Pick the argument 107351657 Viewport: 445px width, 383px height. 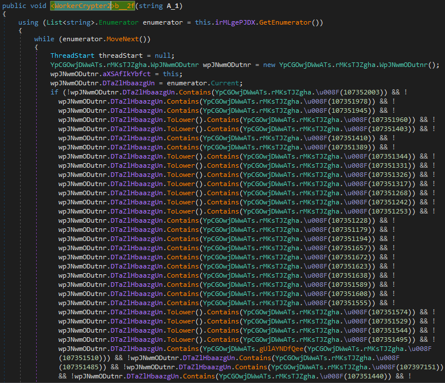pos(350,248)
